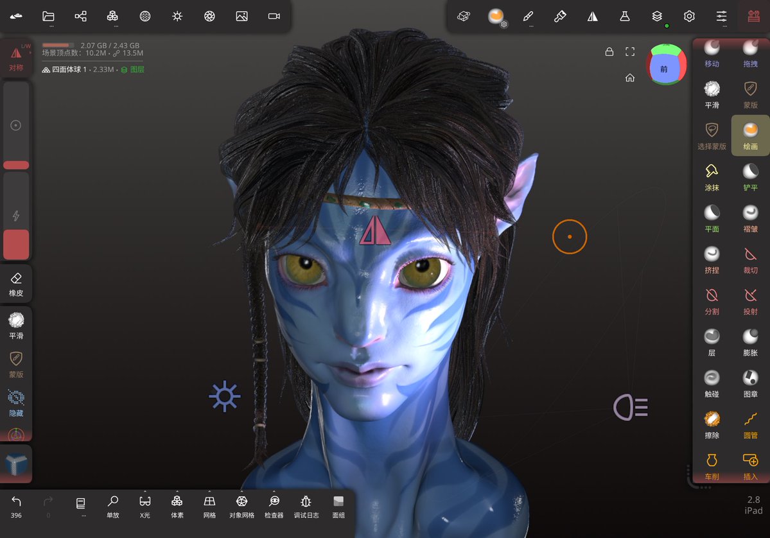The height and width of the screenshot is (538, 770).
Task: Reset the view with the home button
Action: click(x=629, y=78)
